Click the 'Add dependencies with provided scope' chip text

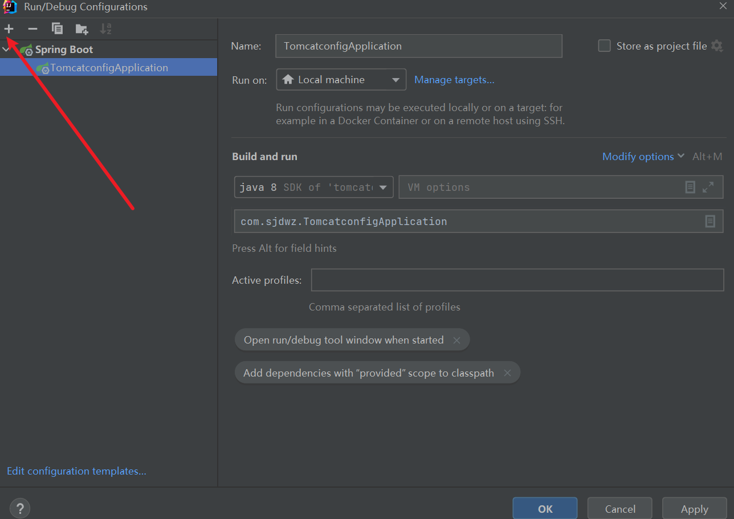tap(369, 373)
